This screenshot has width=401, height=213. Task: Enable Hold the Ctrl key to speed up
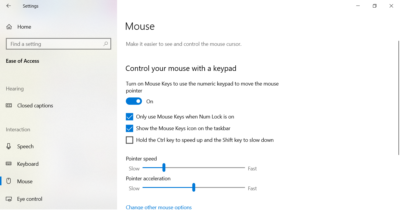(x=129, y=140)
